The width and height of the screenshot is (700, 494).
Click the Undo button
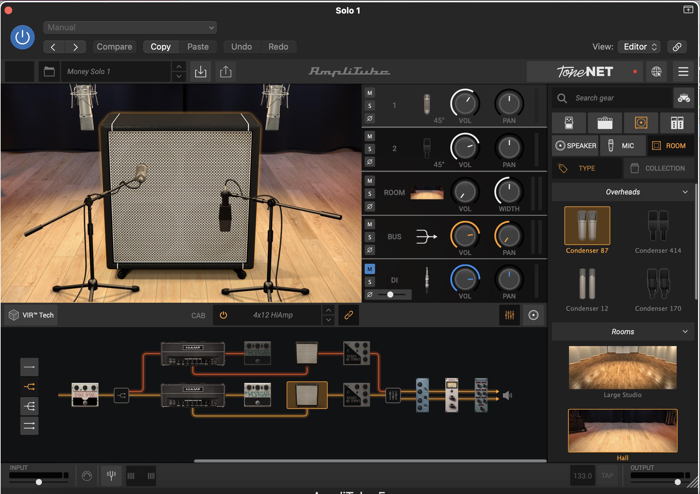(x=241, y=47)
